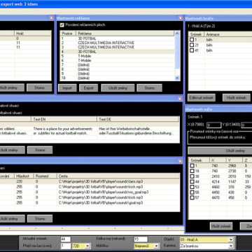Open the Objekt dropdown showing 01 - Hráč A
Screen dimensions: 252x252
[231, 239]
